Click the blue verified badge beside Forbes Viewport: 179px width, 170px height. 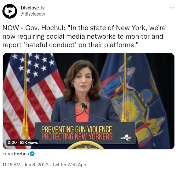32,154
